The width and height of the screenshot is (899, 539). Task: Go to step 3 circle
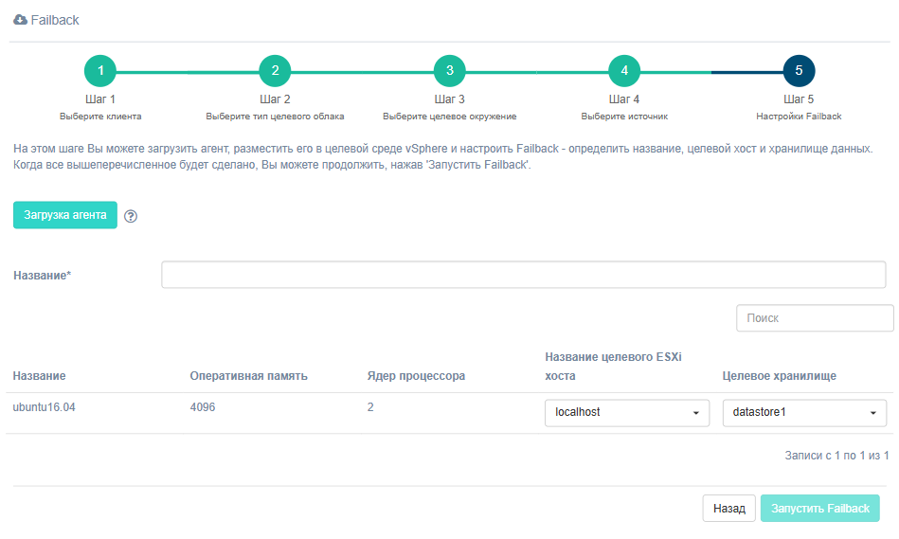click(x=449, y=70)
